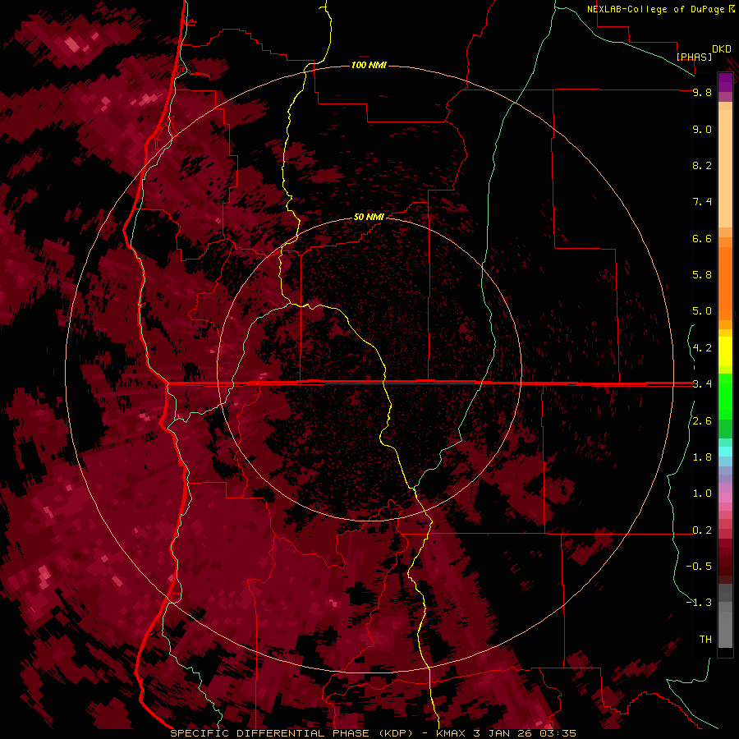Select the 1.8 value on the scale

(x=702, y=457)
